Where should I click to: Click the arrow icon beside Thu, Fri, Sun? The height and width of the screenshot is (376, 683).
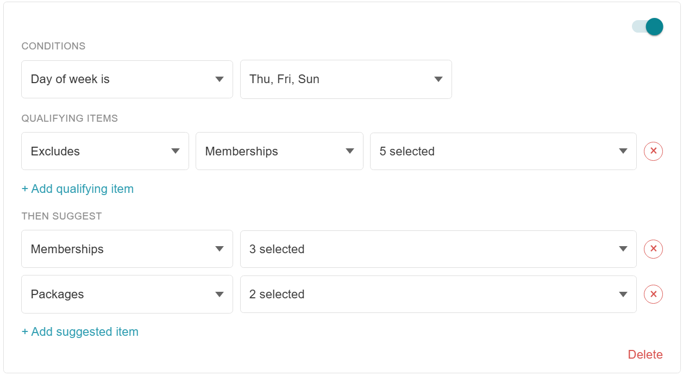[438, 79]
